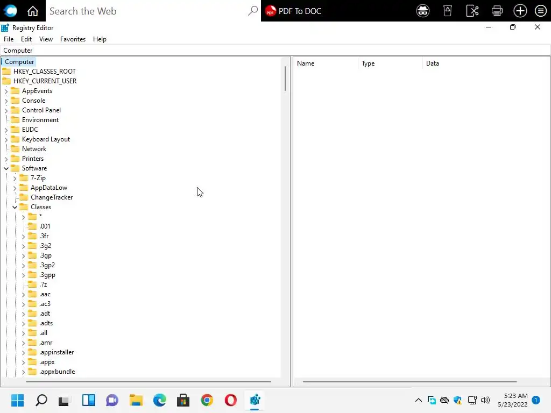This screenshot has height=413, width=551.
Task: Expand the .appinstaller key
Action: click(23, 353)
